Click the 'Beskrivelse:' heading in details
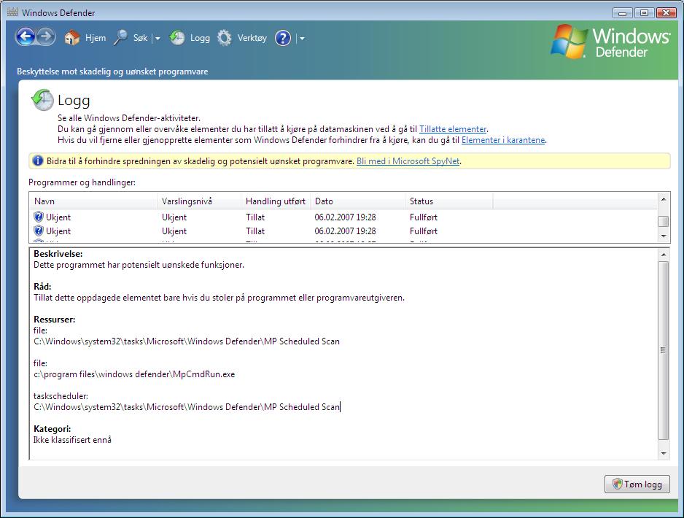 (58, 254)
